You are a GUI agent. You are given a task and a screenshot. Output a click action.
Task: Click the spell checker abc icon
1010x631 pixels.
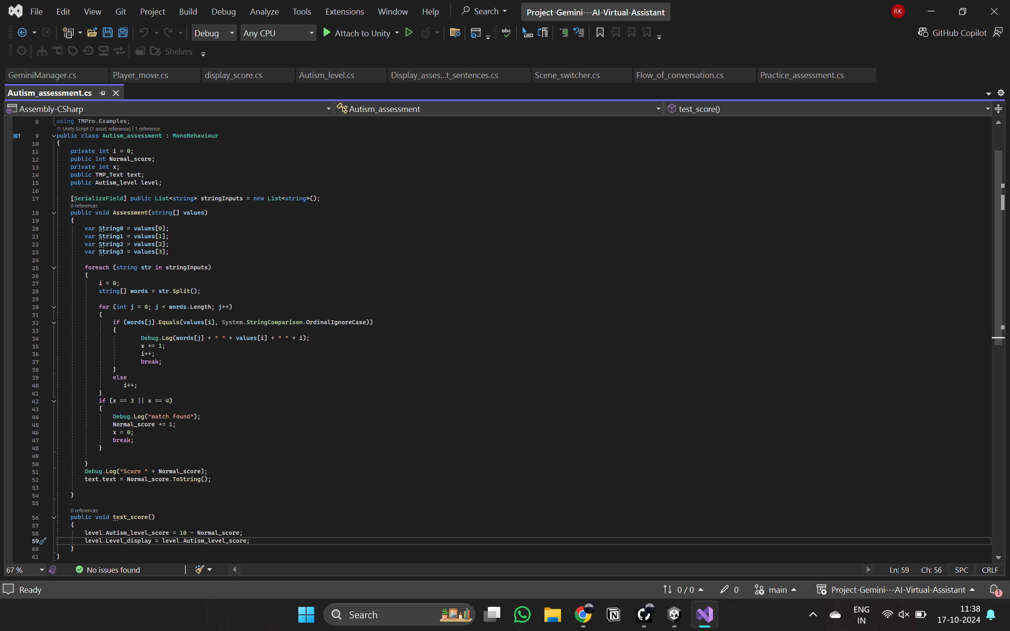[x=506, y=33]
